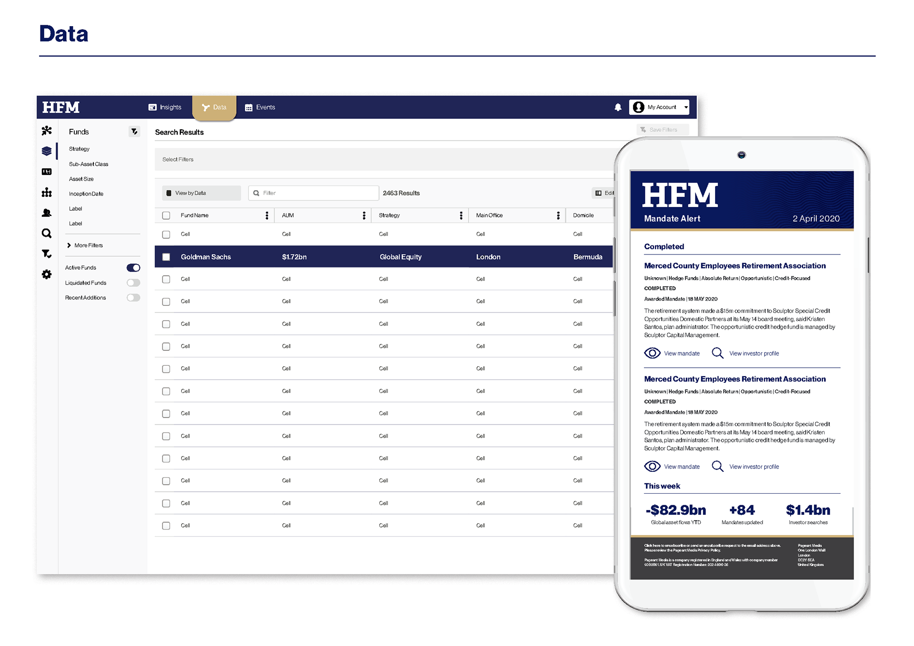Click in the Filter search field
The image size is (914, 646).
(314, 193)
